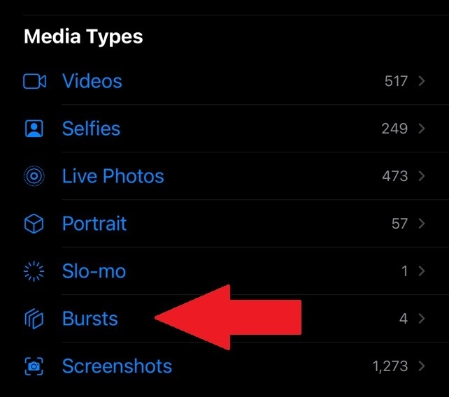Click the chevron beside Live Photos count
449x397 pixels.
[422, 176]
